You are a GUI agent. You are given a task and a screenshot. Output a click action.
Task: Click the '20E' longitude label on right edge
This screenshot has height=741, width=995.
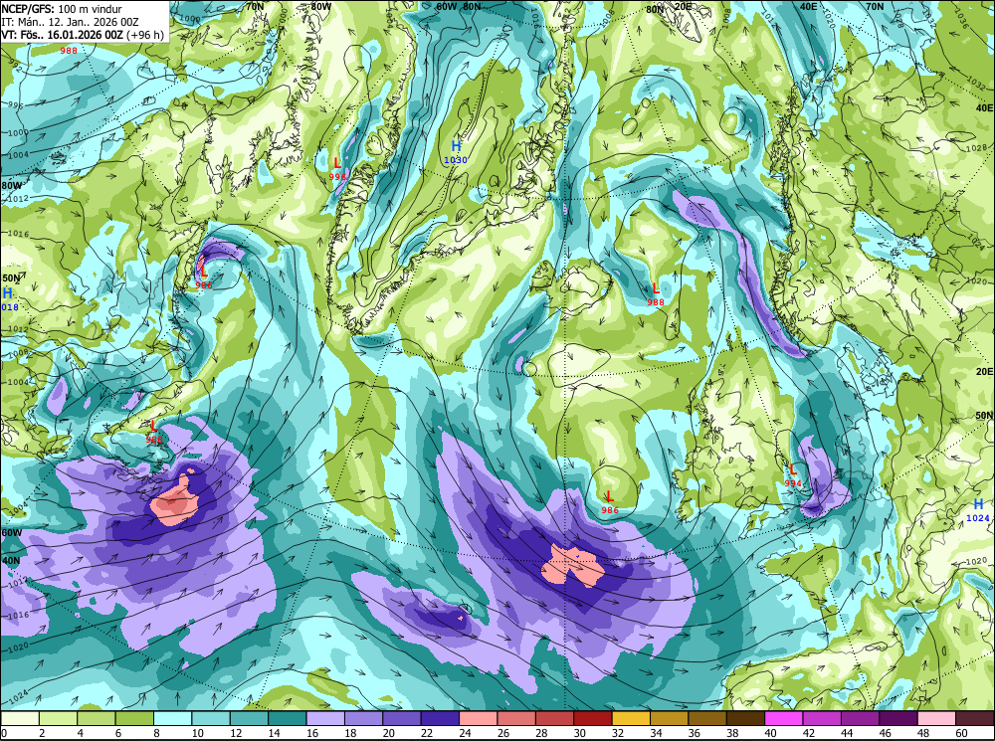pyautogui.click(x=985, y=372)
